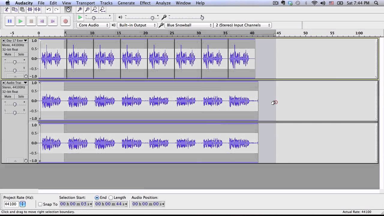This screenshot has width=384, height=216.
Task: Start playback with the large Play button
Action: click(20, 21)
